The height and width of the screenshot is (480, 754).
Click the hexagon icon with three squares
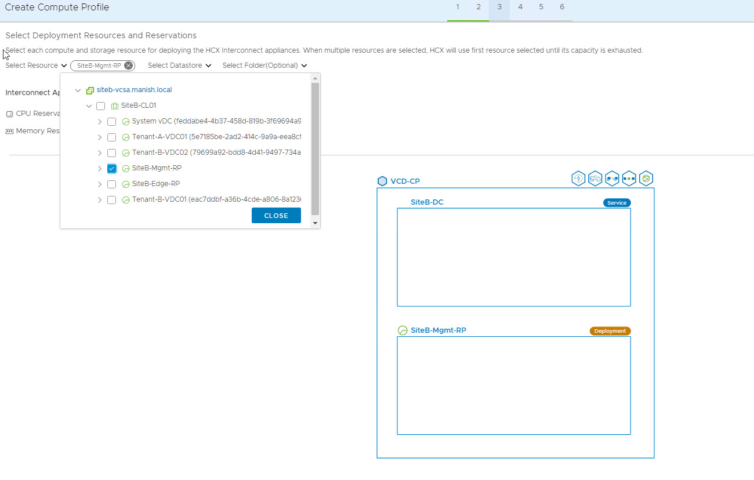[629, 179]
